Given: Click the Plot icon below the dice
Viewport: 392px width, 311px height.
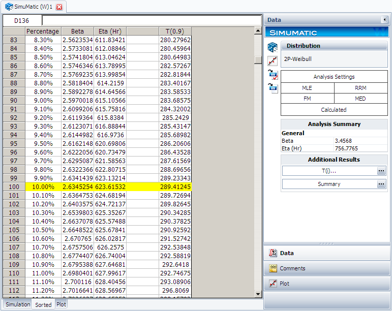Looking at the screenshot, I should click(273, 61).
